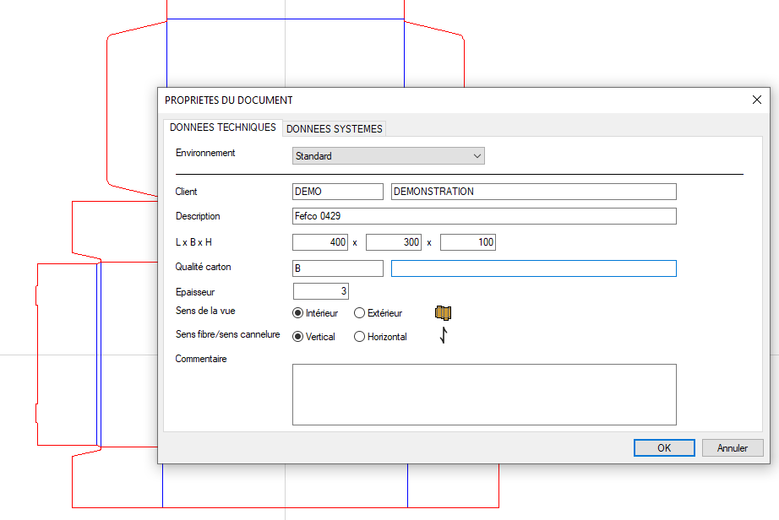Click the Sens de la vue label
The height and width of the screenshot is (520, 779).
click(205, 311)
